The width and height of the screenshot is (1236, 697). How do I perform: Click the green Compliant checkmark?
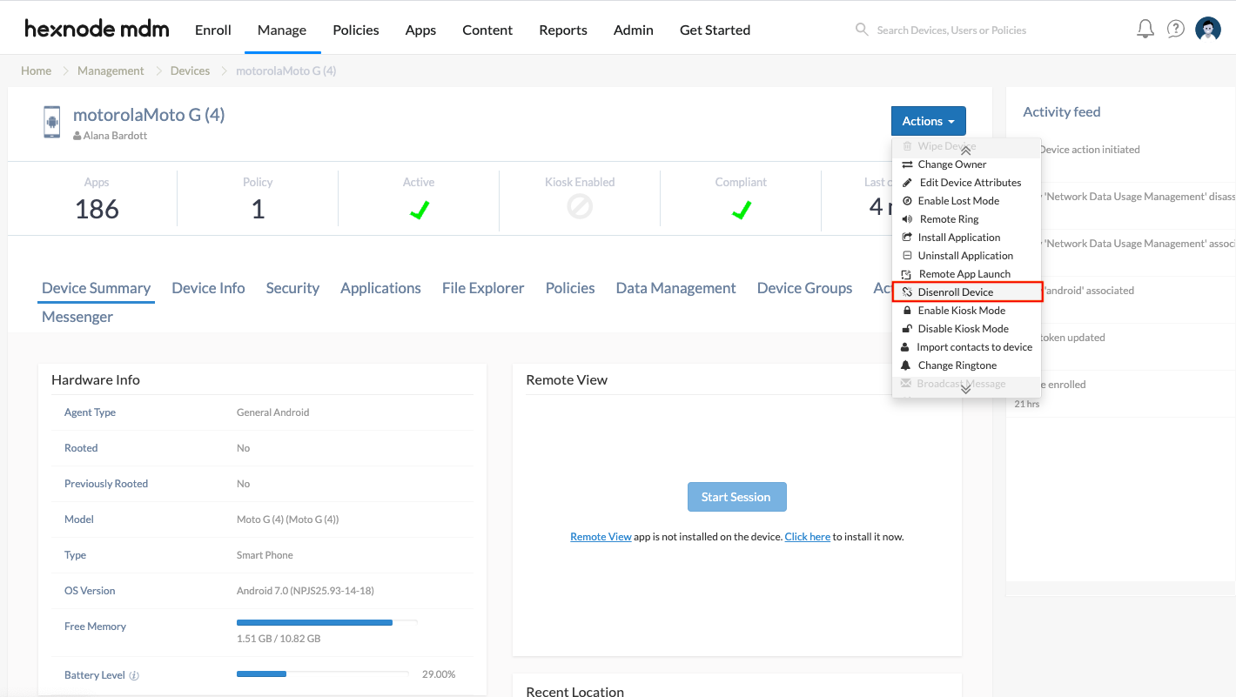[741, 209]
